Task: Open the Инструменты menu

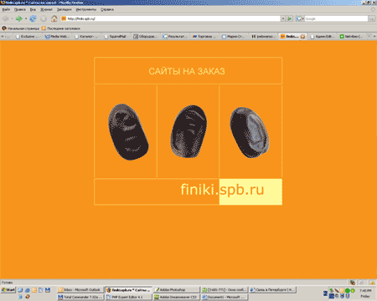Action: pos(86,9)
